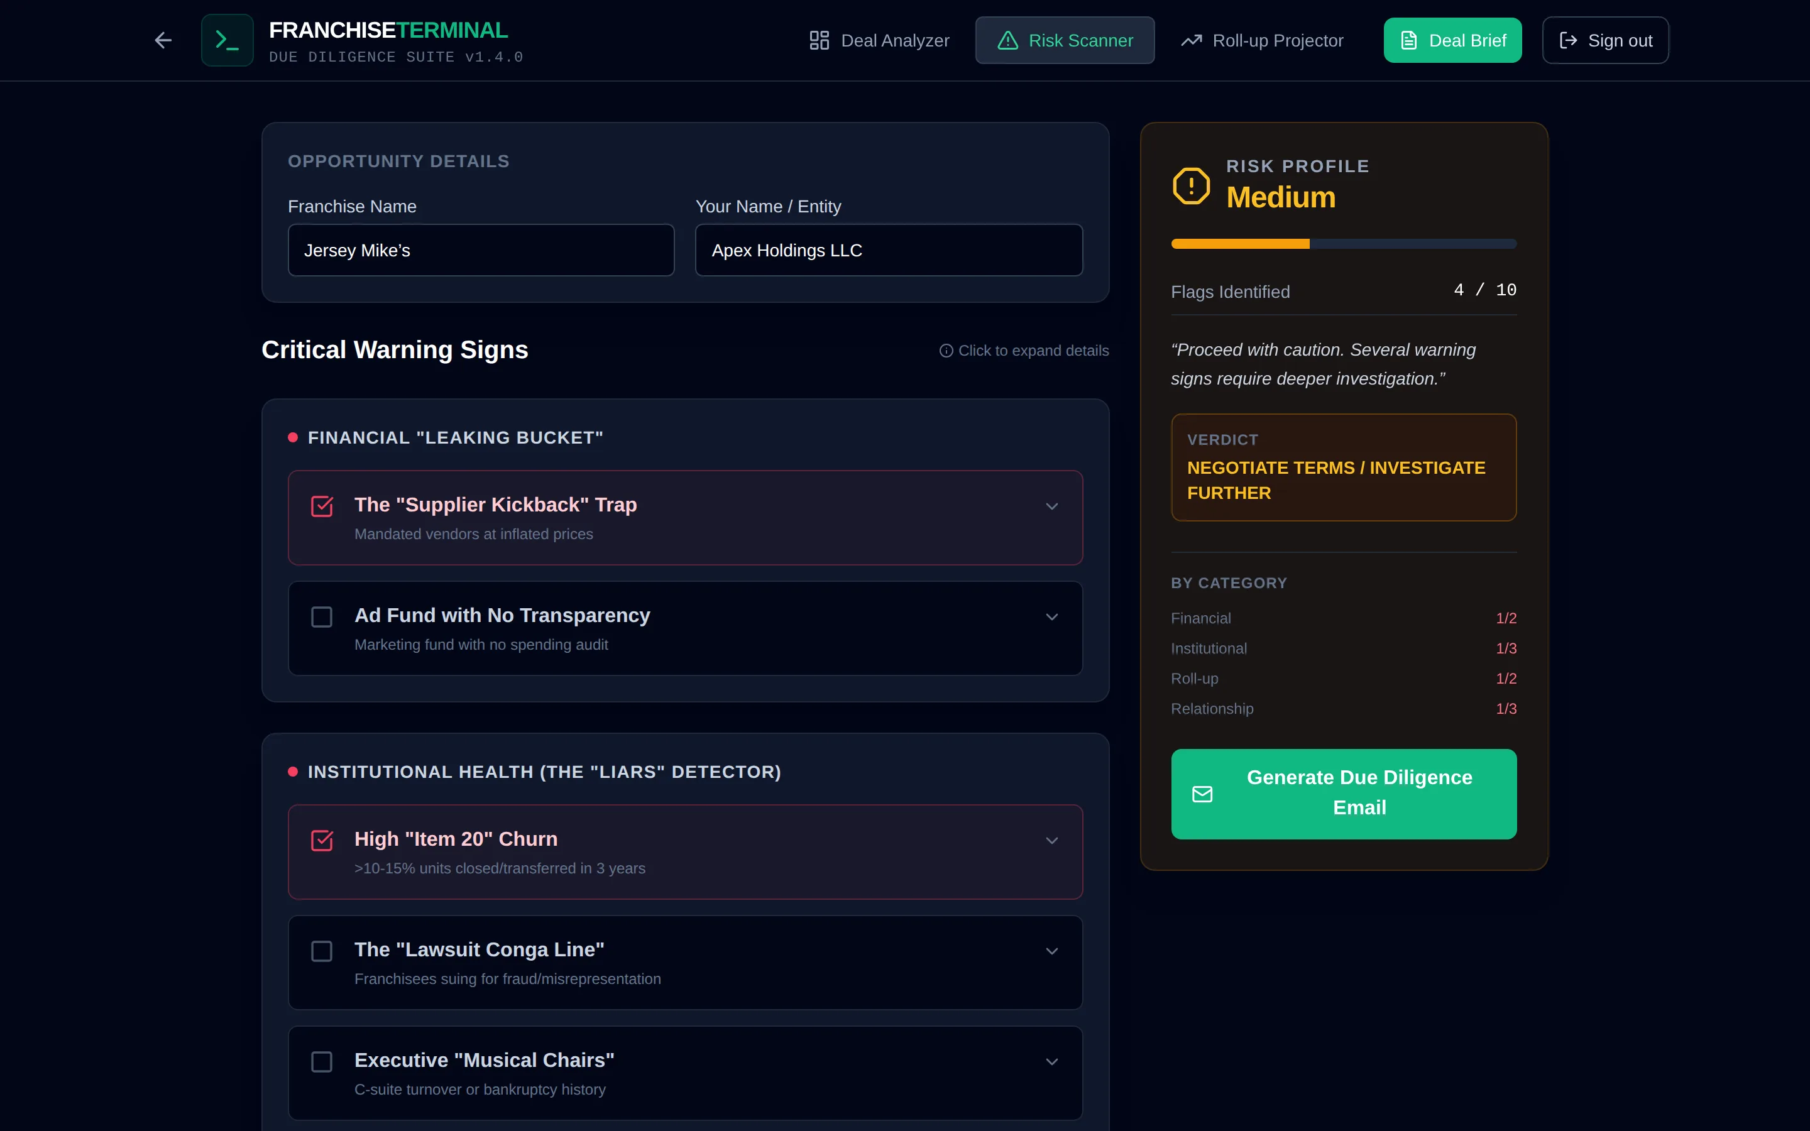This screenshot has width=1810, height=1131.
Task: Click the back arrow icon
Action: click(163, 40)
